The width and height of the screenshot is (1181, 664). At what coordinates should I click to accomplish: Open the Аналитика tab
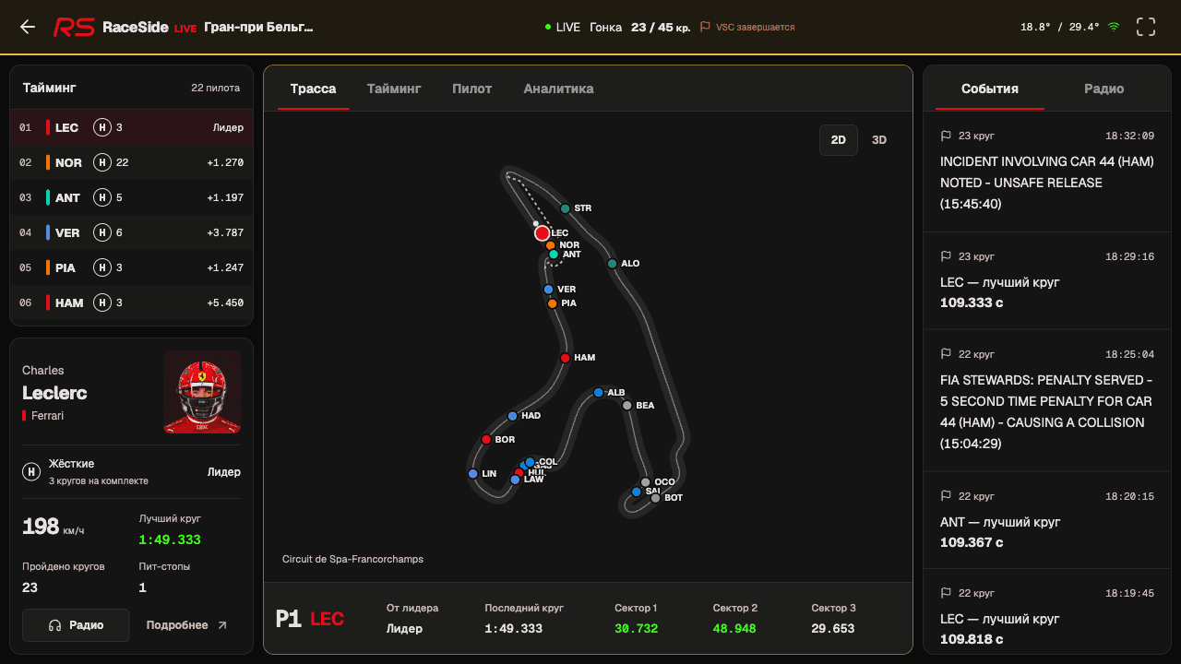(558, 89)
